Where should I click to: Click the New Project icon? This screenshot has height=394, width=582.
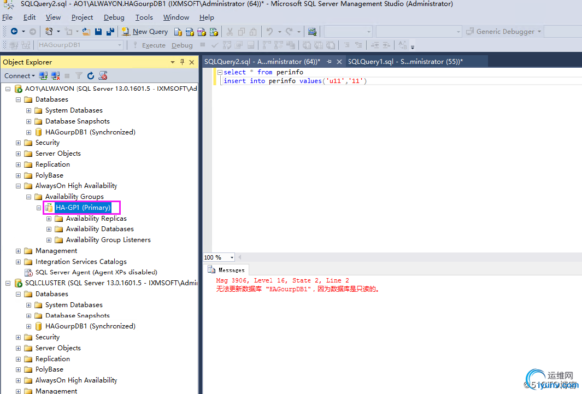49,32
